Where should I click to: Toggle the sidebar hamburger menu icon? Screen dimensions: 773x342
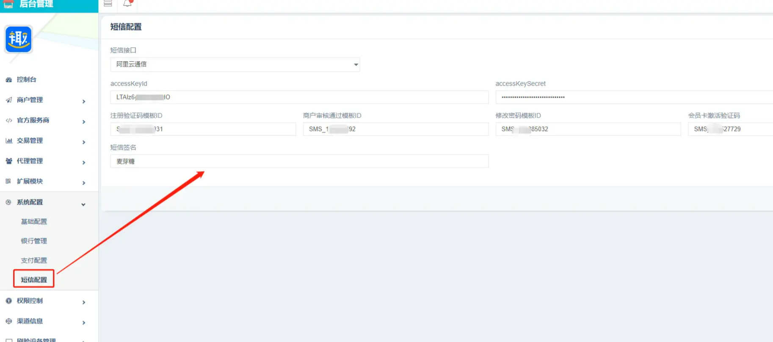tap(108, 3)
